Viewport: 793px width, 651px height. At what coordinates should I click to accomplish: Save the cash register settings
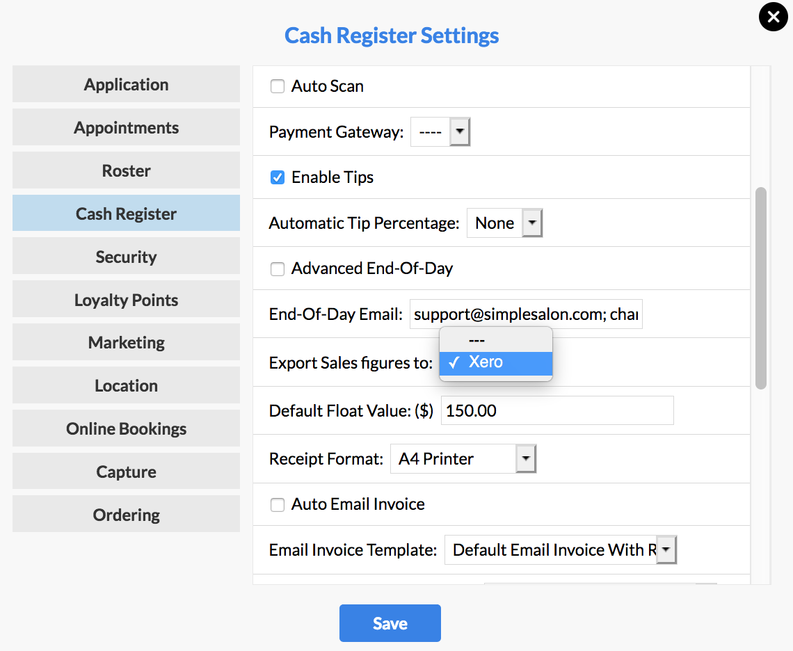click(390, 623)
